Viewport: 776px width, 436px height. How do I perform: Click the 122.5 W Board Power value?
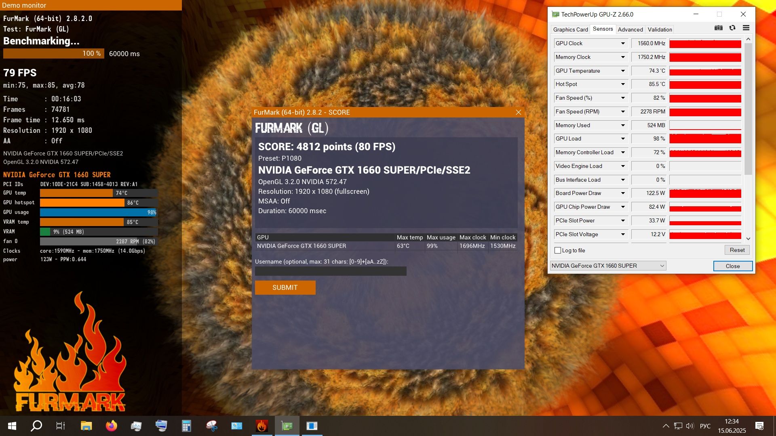(x=649, y=193)
